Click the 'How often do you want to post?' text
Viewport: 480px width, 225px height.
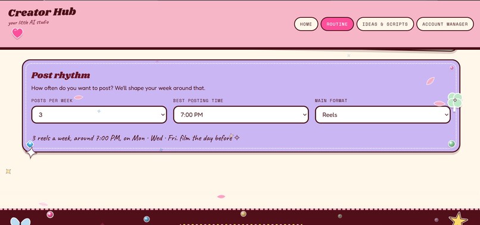118,88
